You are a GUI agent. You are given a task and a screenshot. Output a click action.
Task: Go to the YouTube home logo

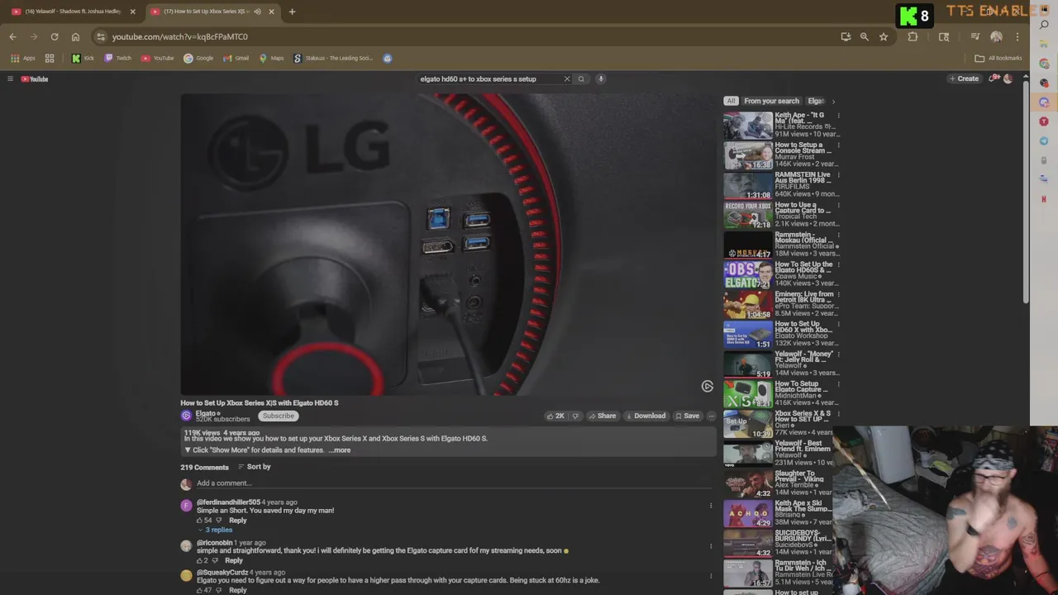(x=35, y=79)
